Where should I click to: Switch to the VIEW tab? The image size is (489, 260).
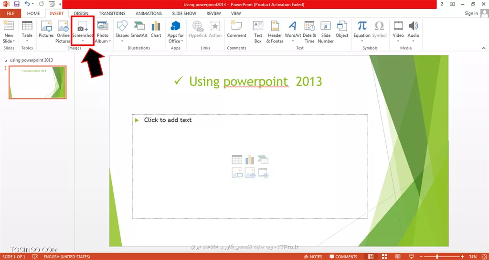[236, 13]
